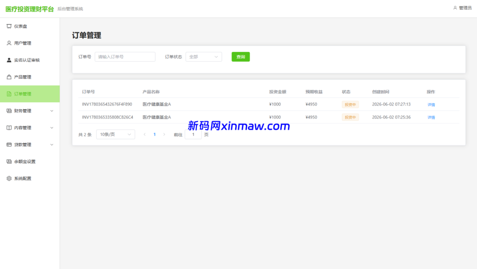Click the green 查询 search button

pos(241,57)
